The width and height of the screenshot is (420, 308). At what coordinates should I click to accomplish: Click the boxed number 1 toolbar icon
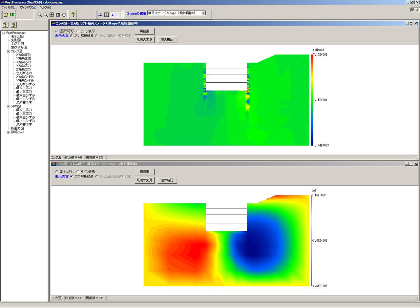tap(107, 15)
